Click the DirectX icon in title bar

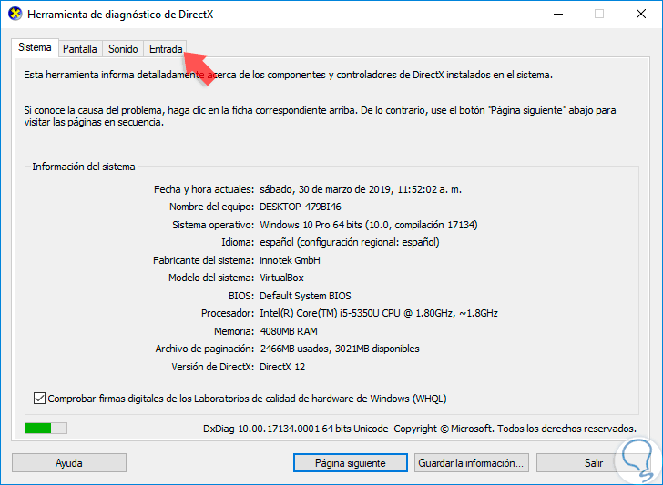(x=15, y=14)
